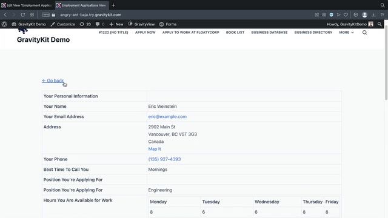
Task: Open the BUSINESS DIRECTORY page
Action: 313,32
